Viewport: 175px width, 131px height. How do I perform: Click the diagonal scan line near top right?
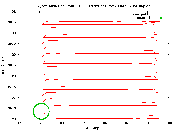point(151,23)
